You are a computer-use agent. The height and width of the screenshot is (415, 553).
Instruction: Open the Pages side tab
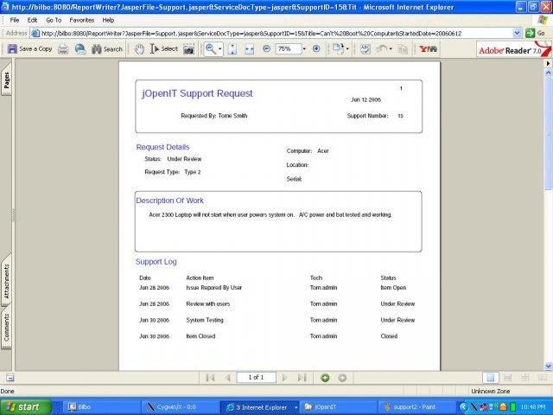click(6, 80)
